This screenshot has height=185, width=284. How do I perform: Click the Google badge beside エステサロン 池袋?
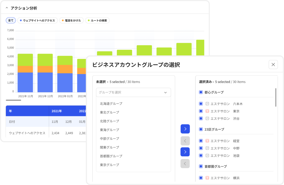click(x=207, y=155)
